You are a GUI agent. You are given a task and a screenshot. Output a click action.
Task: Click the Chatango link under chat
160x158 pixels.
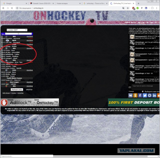(131, 91)
